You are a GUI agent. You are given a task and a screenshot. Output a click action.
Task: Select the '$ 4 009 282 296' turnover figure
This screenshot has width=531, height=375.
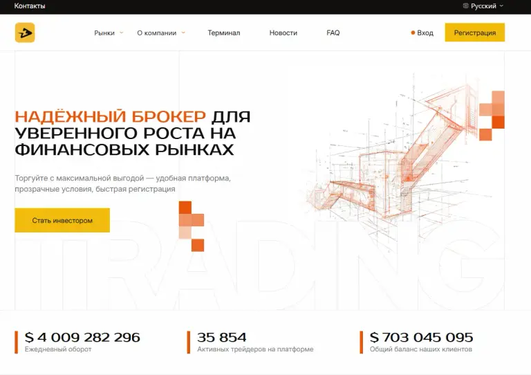click(82, 337)
